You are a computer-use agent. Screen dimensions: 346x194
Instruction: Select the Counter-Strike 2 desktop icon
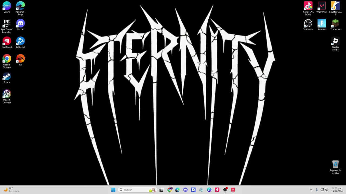pos(335,9)
